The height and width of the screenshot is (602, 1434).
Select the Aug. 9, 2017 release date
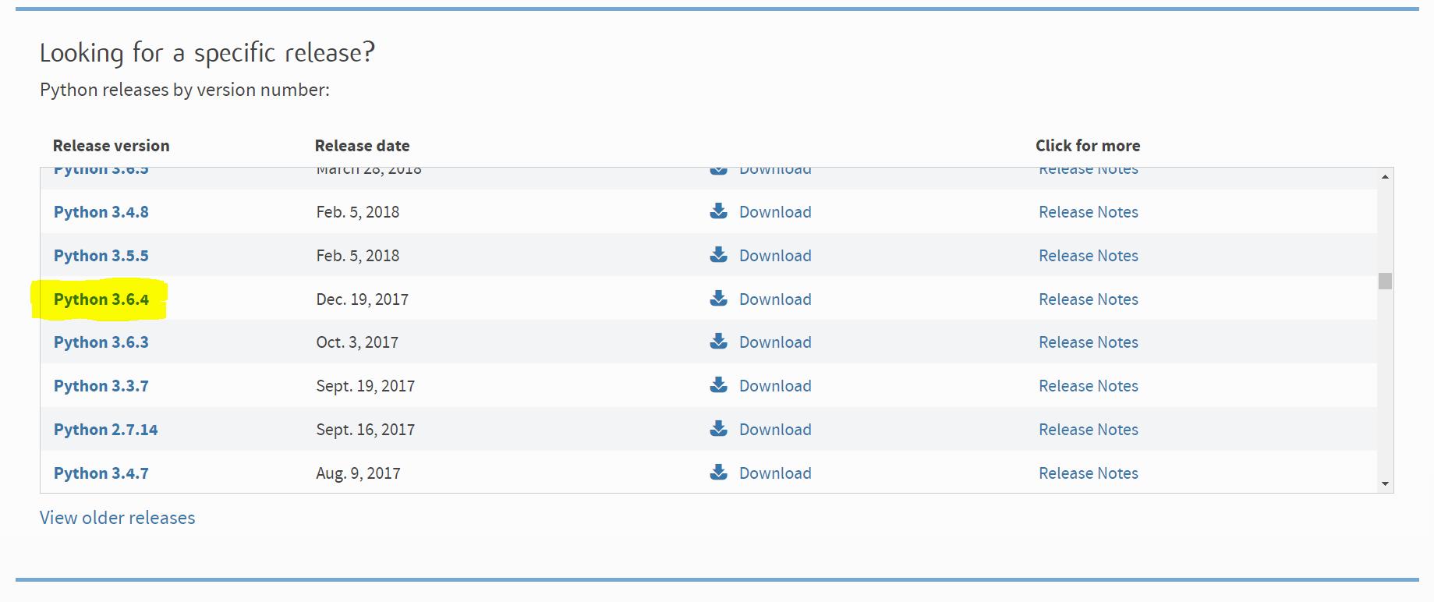[359, 473]
